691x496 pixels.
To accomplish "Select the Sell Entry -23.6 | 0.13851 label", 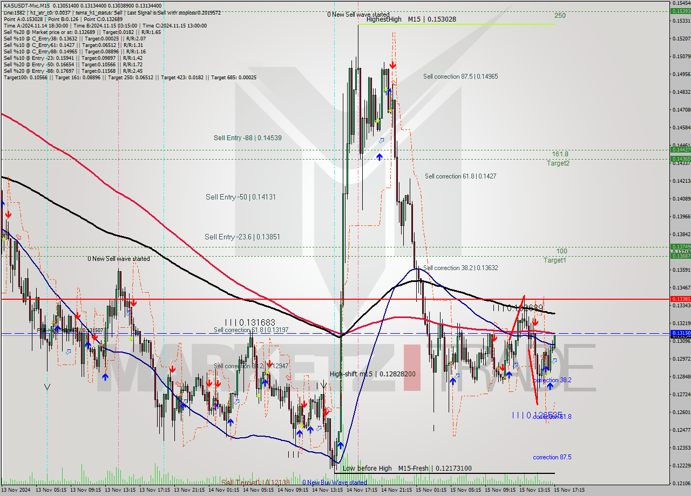I will [242, 237].
